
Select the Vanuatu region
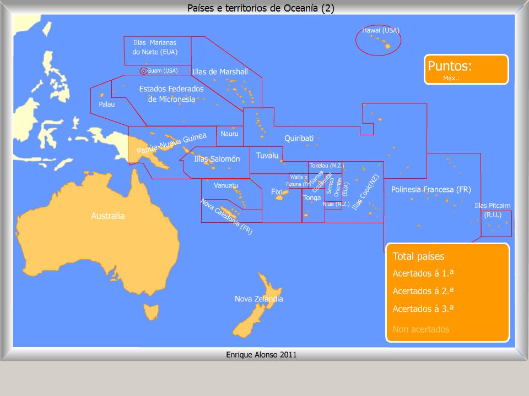226,185
